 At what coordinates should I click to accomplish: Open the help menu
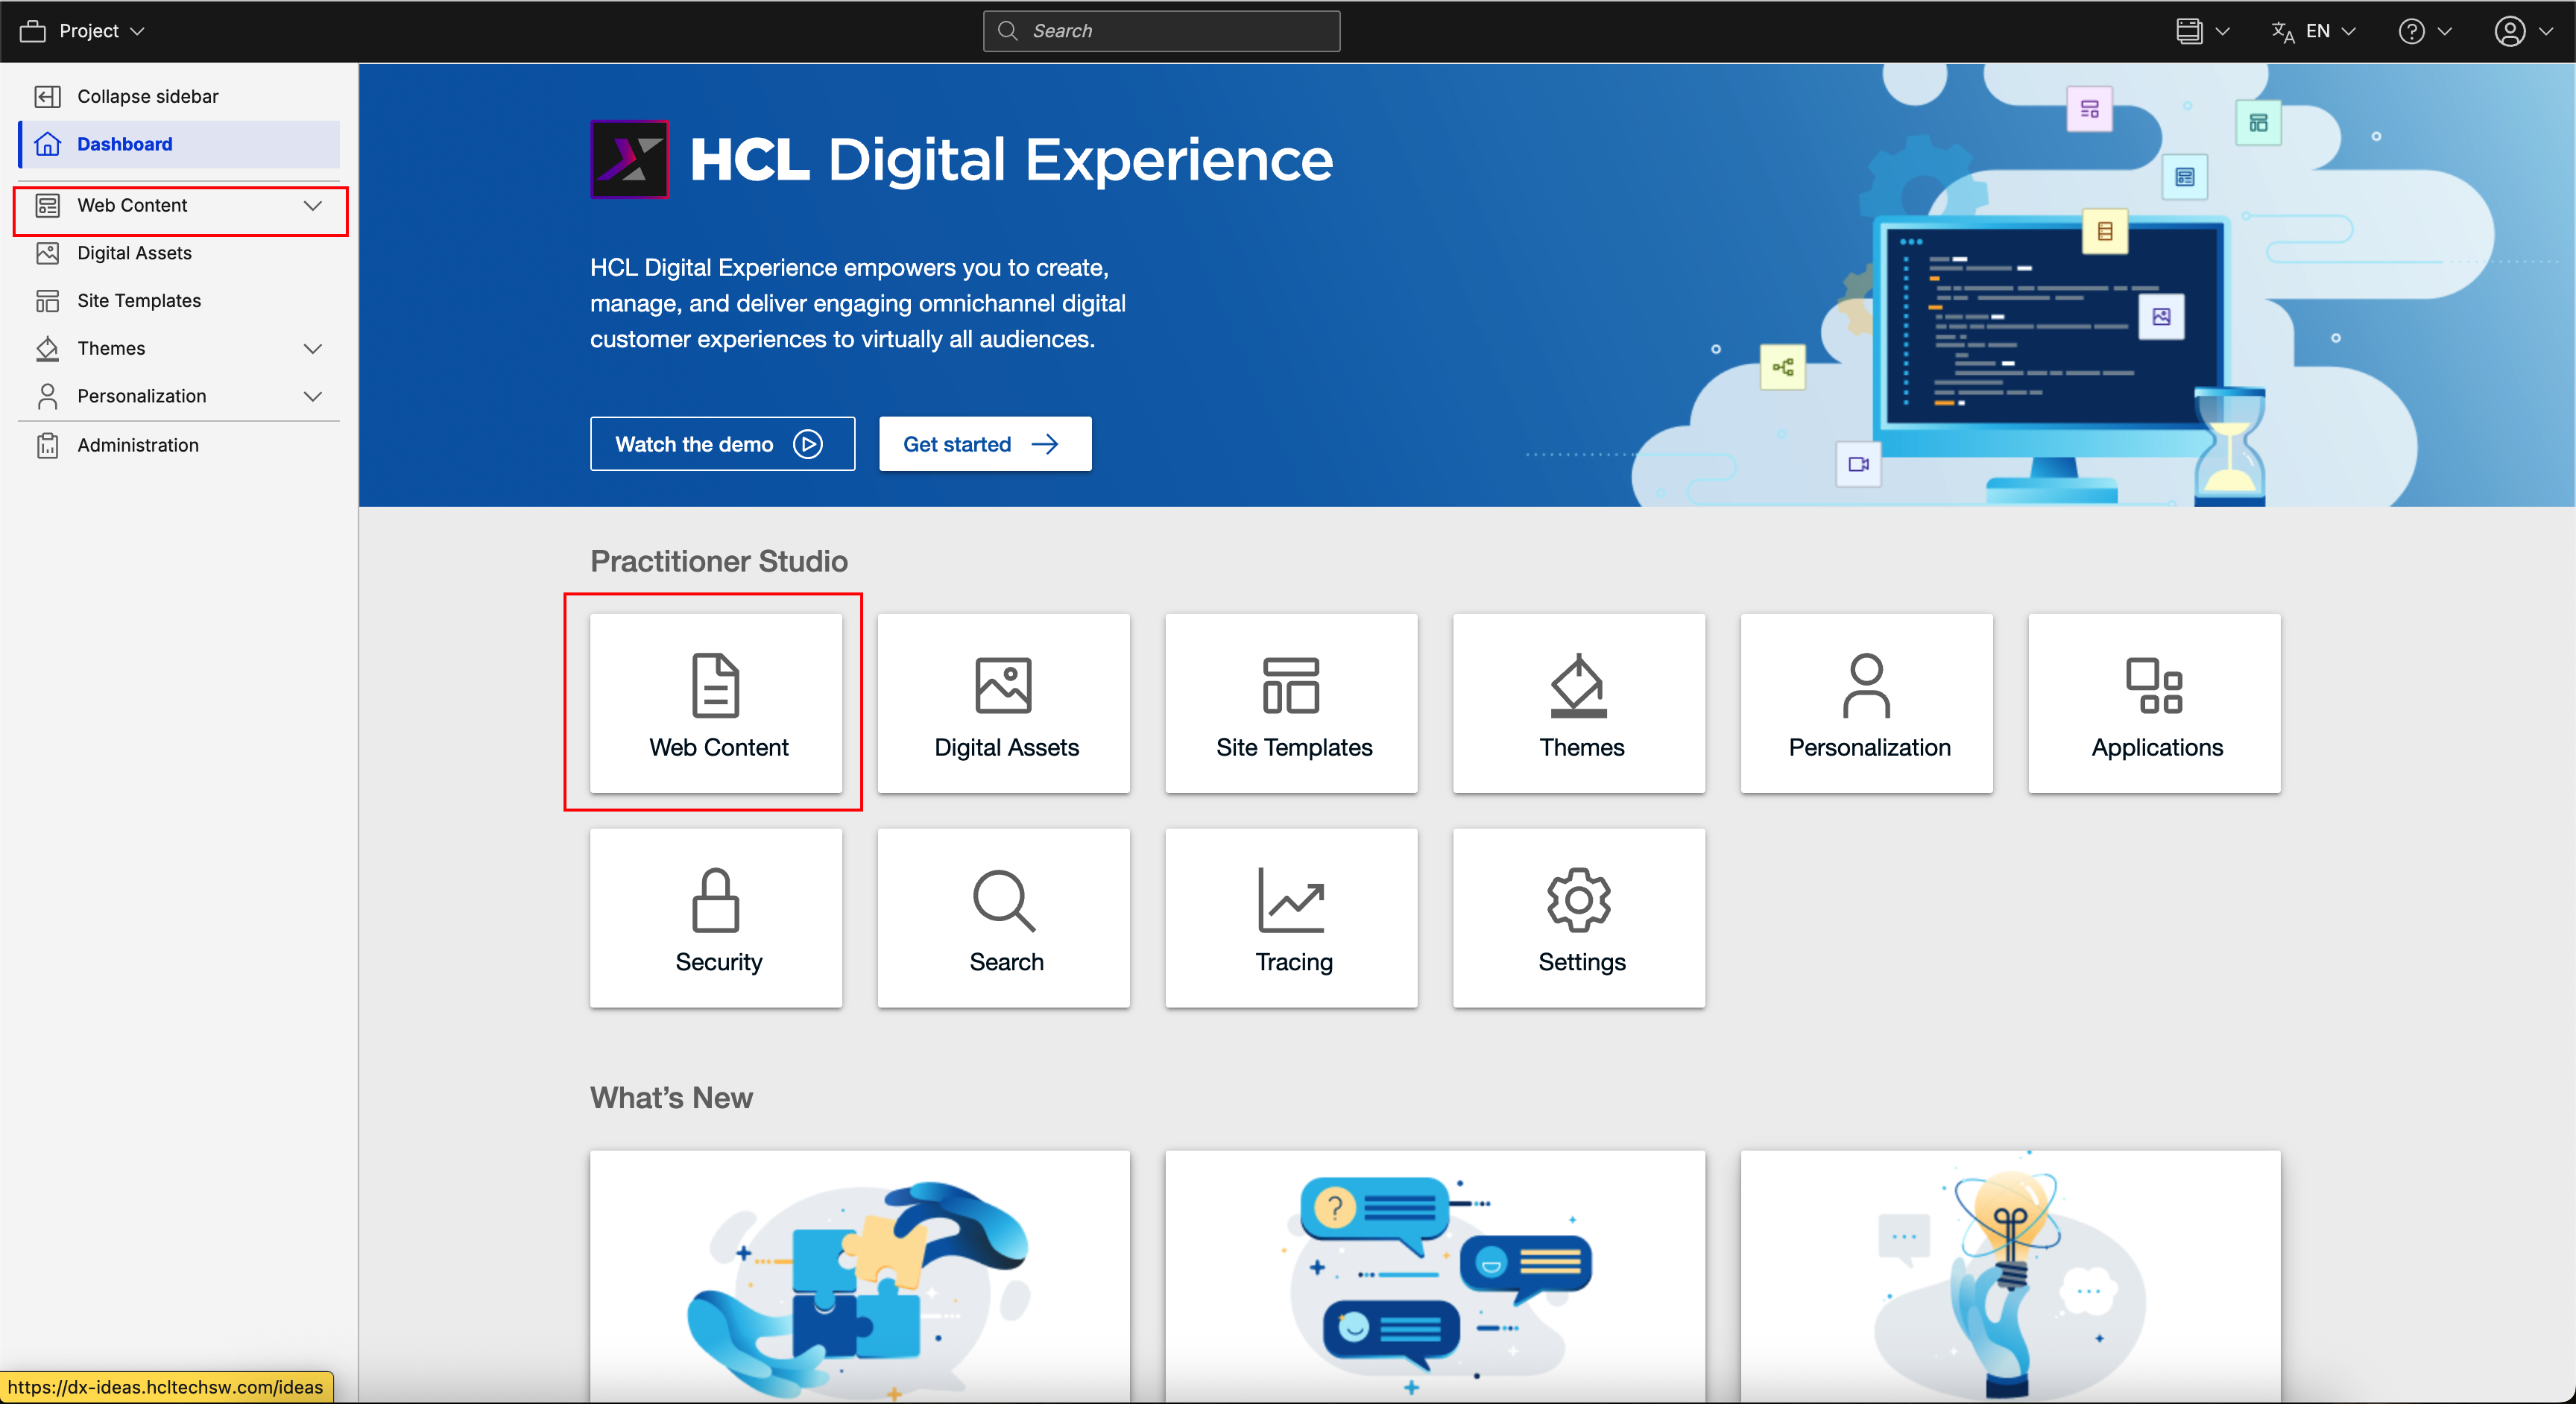(x=2424, y=31)
